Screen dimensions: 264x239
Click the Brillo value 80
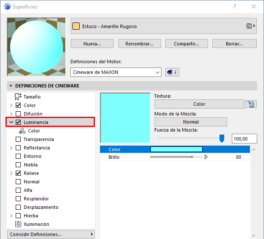239,157
